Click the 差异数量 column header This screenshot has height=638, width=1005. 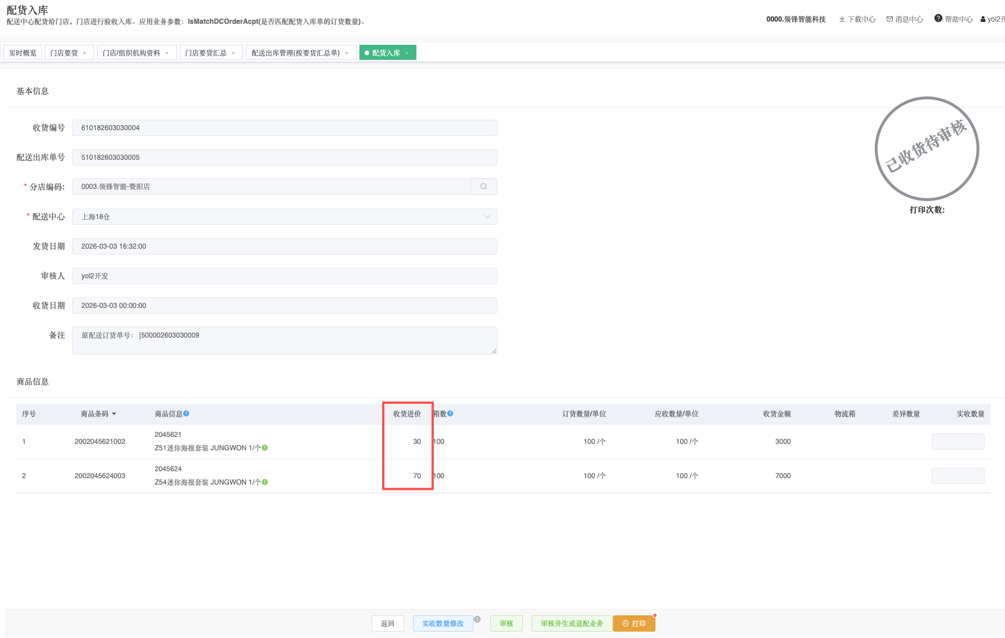click(x=906, y=414)
